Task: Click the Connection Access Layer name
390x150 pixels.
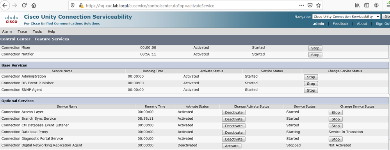Action: [22, 112]
